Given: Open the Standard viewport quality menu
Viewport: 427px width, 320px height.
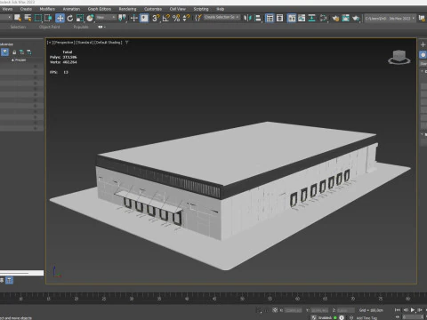Looking at the screenshot, I should click(x=84, y=43).
